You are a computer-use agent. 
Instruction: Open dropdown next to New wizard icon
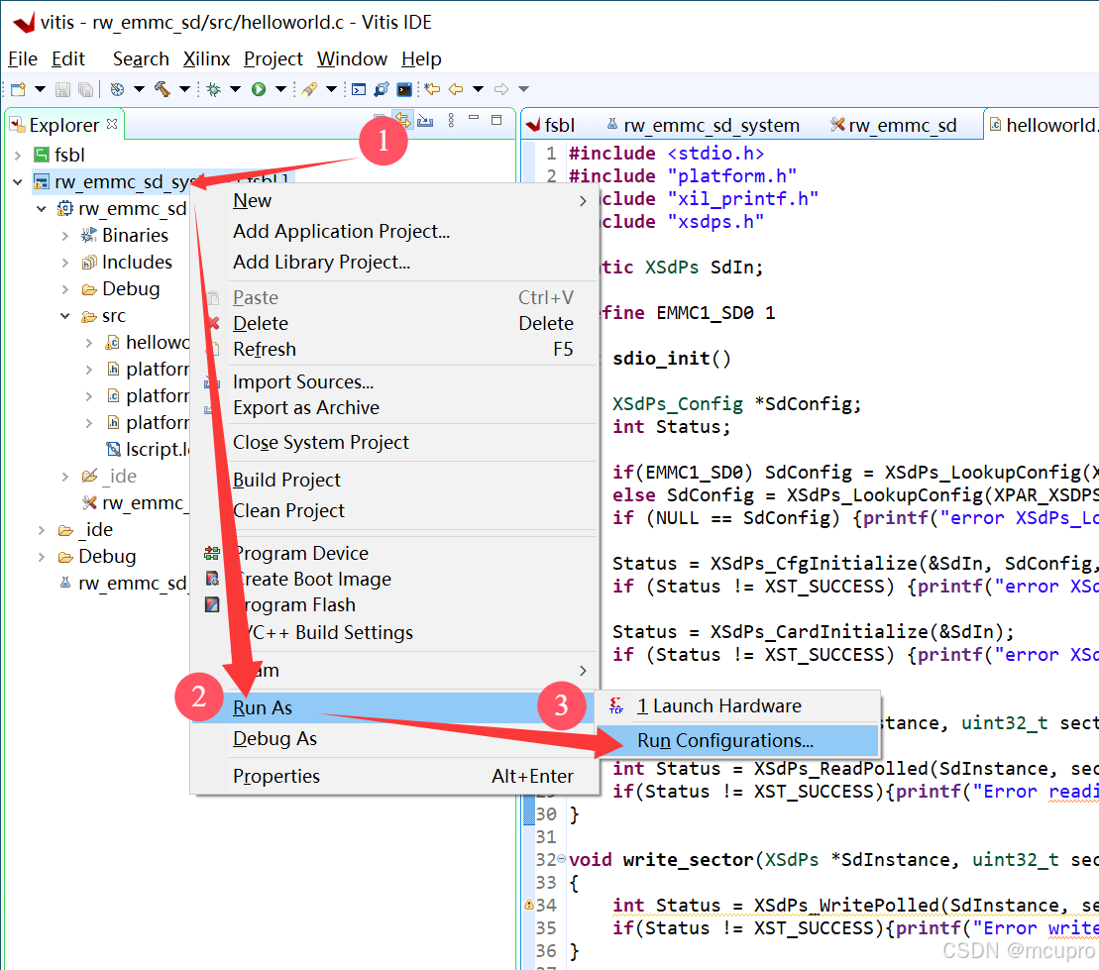click(x=40, y=89)
